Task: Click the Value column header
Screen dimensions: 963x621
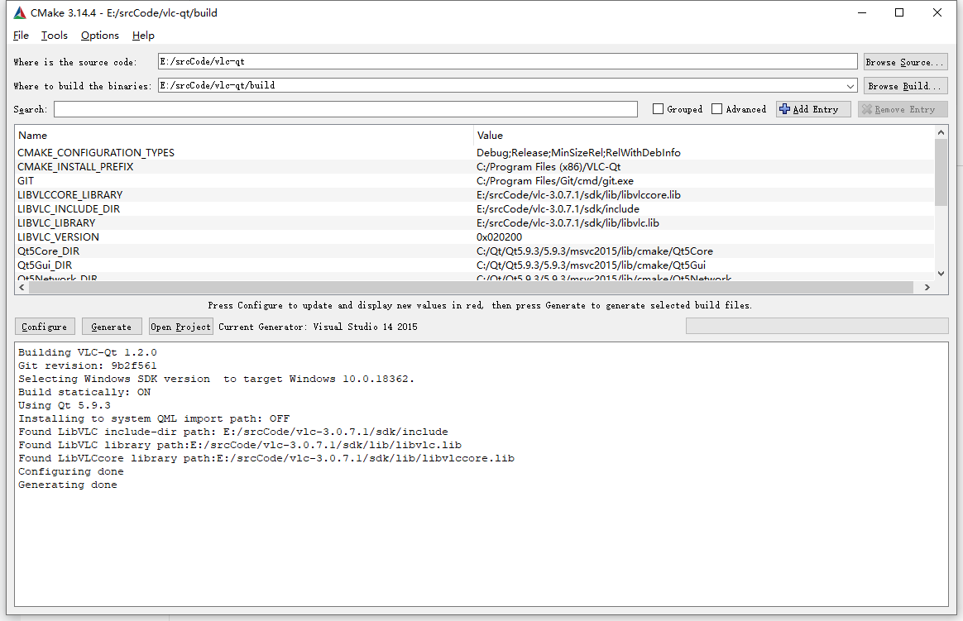Action: click(x=704, y=135)
